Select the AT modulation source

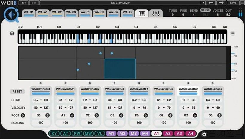pyautogui.click(x=65, y=134)
